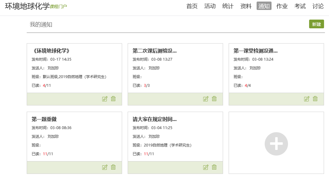This screenshot has width=329, height=177.
Task: Open the 活动 menu item
Action: pyautogui.click(x=210, y=6)
